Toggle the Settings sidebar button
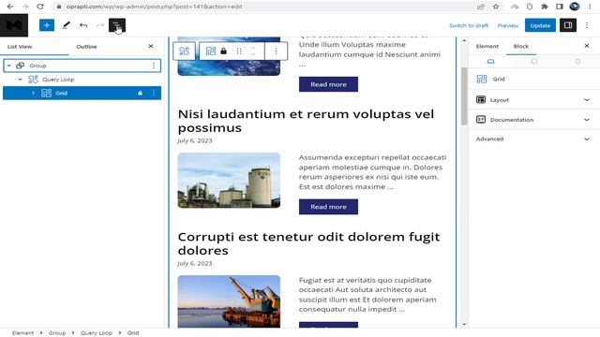Viewport: 600px width, 337px height. [x=568, y=25]
